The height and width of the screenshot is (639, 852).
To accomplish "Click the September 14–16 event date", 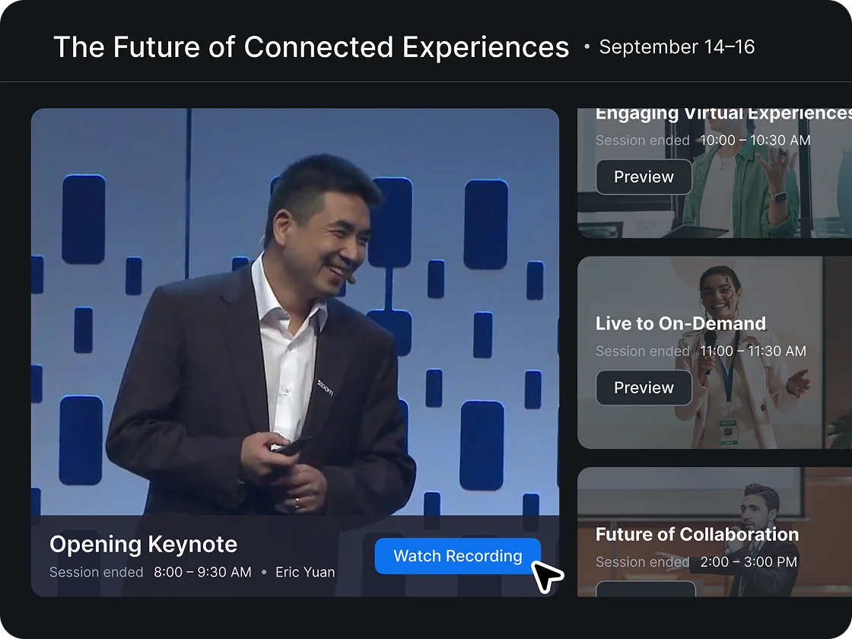I will [676, 47].
